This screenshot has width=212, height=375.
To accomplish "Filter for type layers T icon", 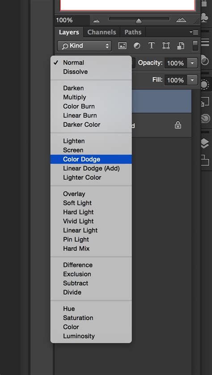I will pyautogui.click(x=151, y=45).
